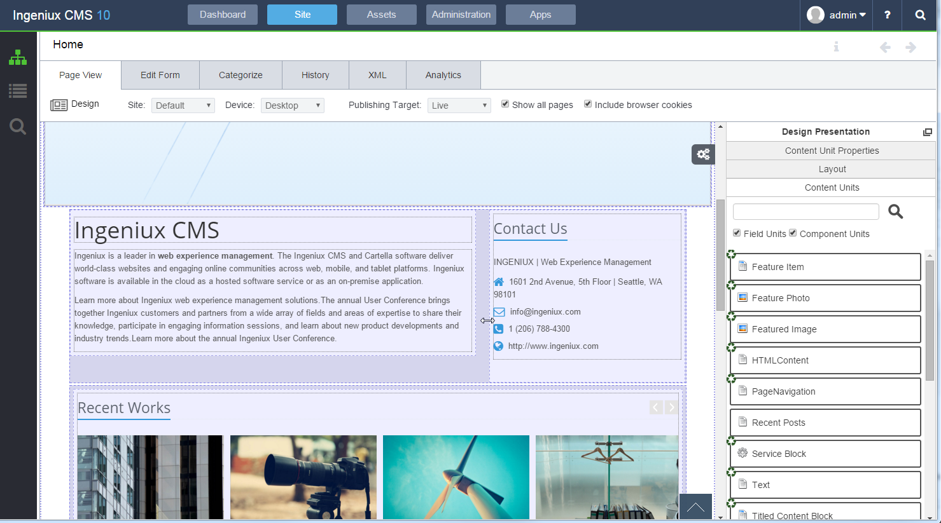The height and width of the screenshot is (523, 941).
Task: Switch to the Edit Form tab
Action: (x=160, y=75)
